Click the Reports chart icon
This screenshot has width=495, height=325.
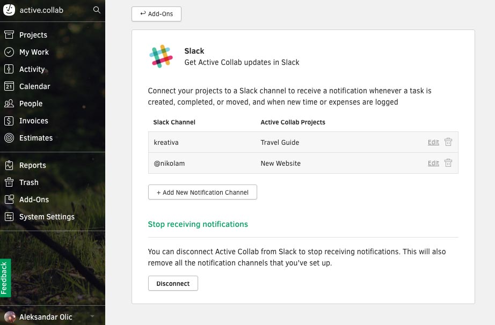click(9, 165)
